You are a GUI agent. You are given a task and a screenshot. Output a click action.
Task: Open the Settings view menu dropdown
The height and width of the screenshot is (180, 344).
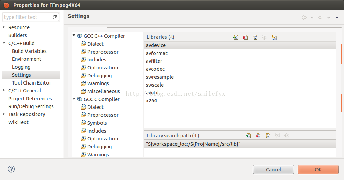pos(337,18)
